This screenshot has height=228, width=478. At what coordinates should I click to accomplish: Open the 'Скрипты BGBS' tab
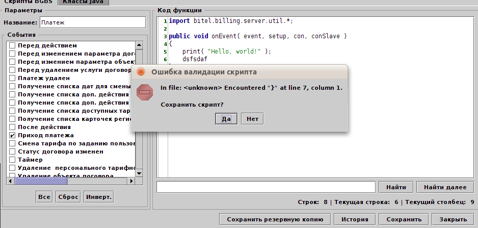point(29,2)
